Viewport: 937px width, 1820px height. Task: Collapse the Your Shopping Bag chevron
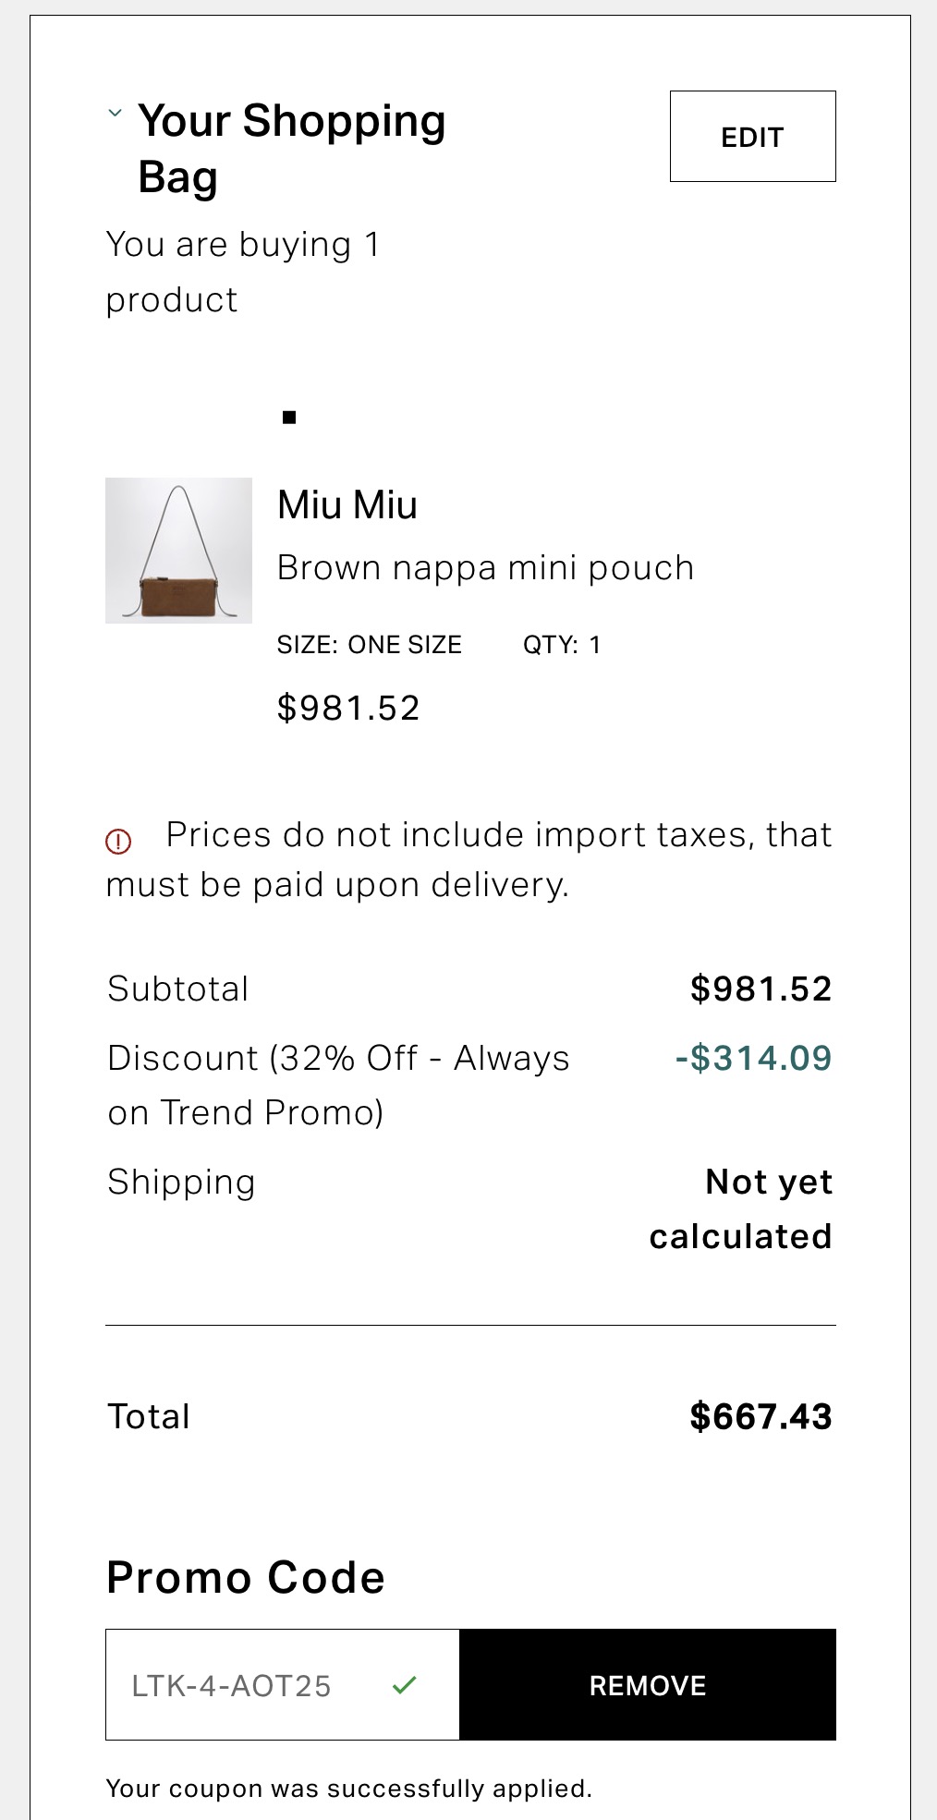(x=115, y=114)
